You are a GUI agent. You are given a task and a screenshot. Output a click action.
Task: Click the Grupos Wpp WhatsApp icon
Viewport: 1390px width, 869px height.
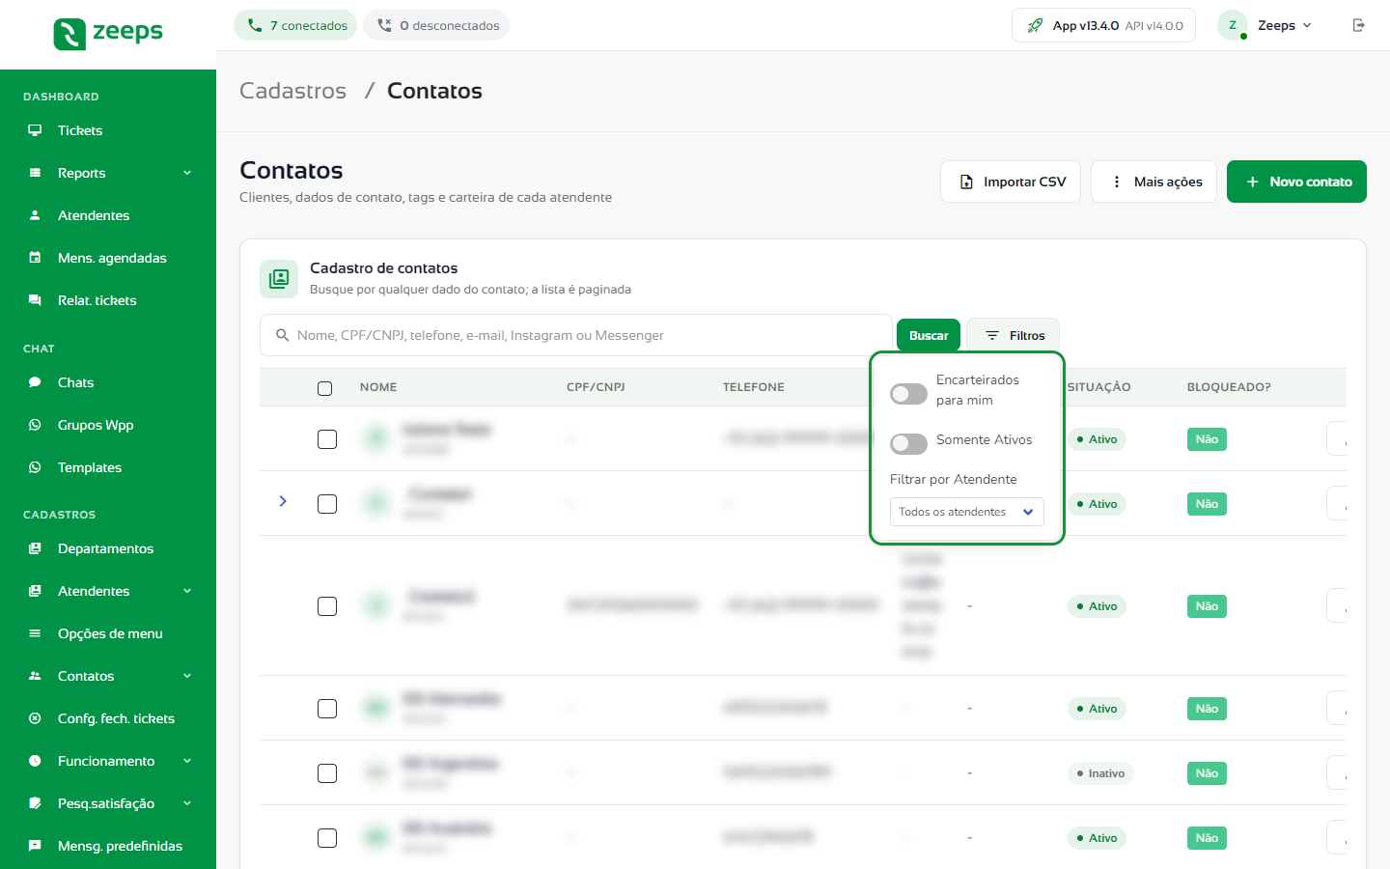35,425
